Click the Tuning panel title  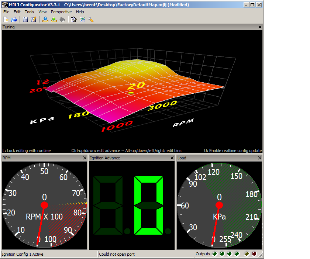[x=8, y=27]
